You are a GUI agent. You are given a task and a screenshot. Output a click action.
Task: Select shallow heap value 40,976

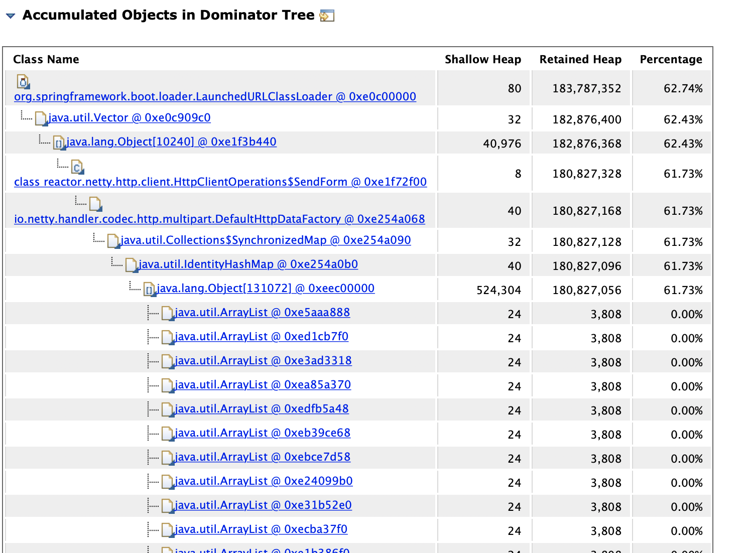[502, 144]
